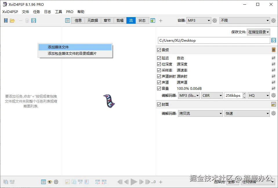Open the 文件 menu
This screenshot has width=278, height=188.
pos(25,12)
